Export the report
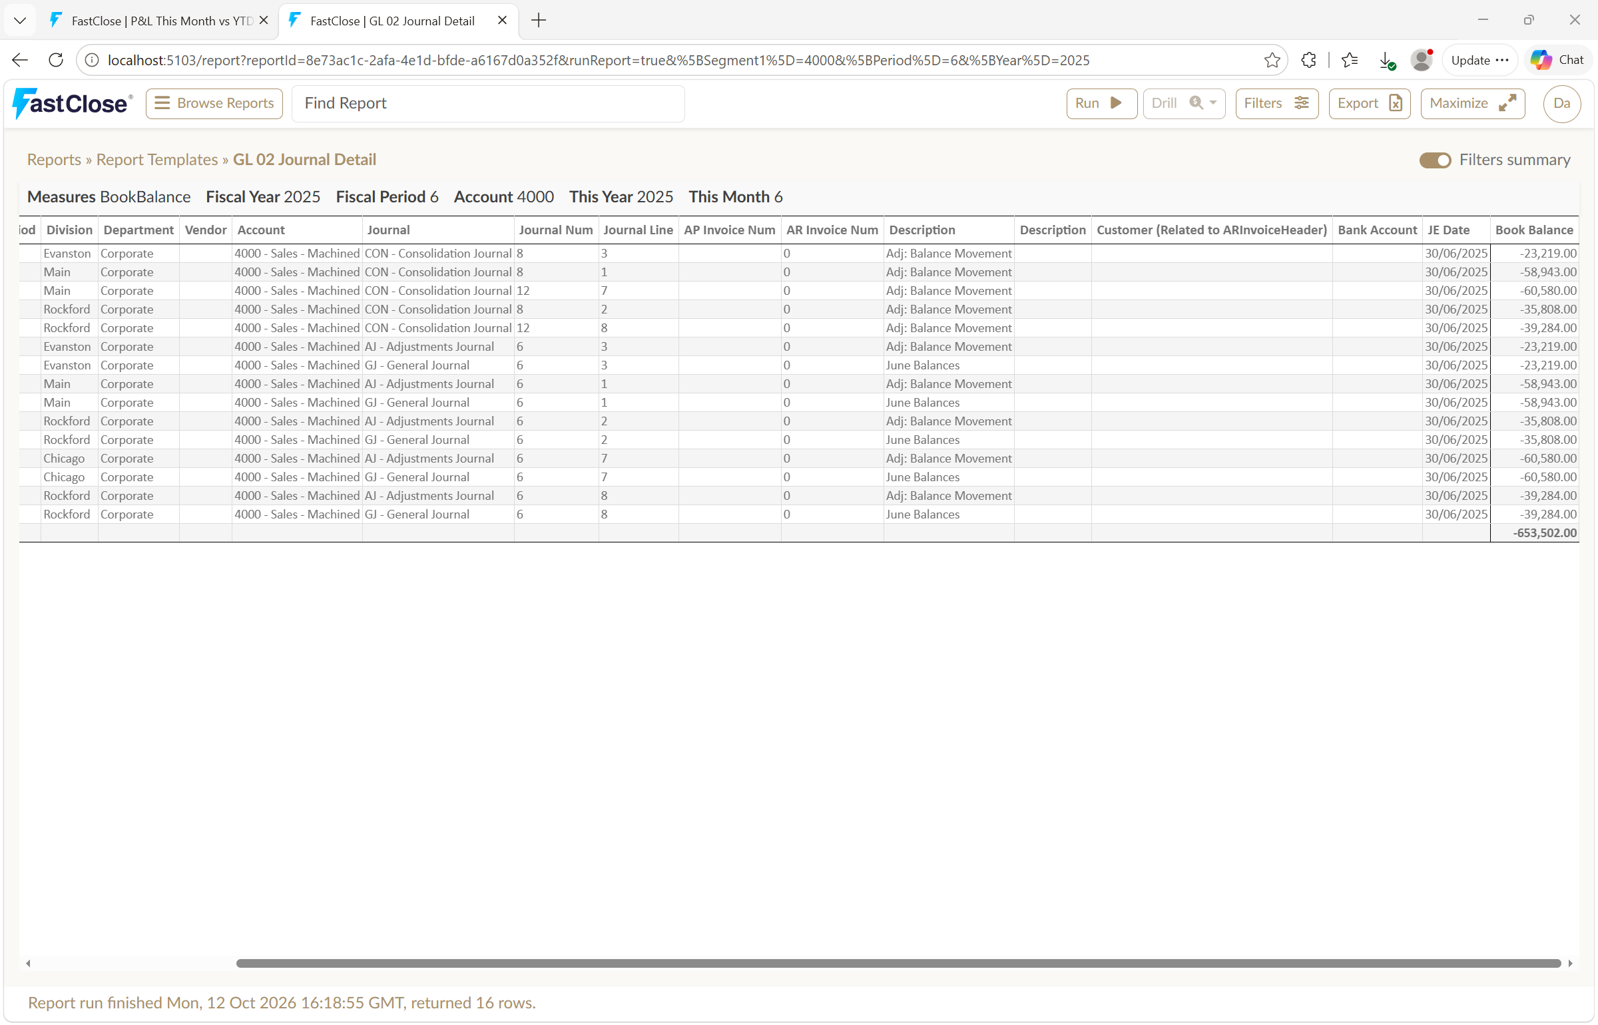 pos(1370,104)
